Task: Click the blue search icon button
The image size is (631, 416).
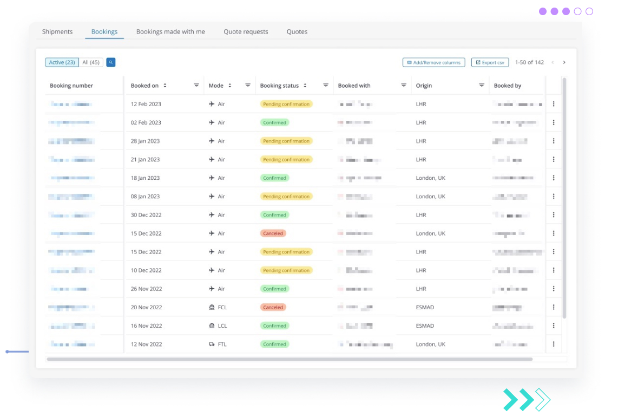Action: click(x=110, y=62)
